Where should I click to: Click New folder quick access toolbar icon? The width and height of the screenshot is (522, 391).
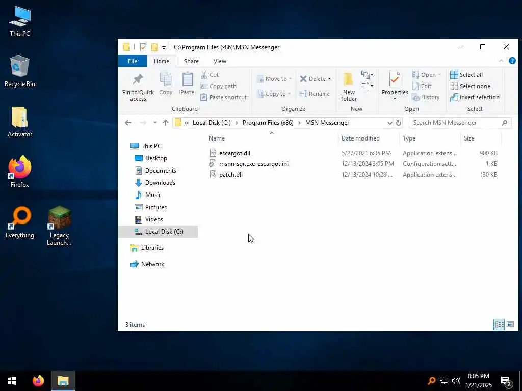click(154, 47)
